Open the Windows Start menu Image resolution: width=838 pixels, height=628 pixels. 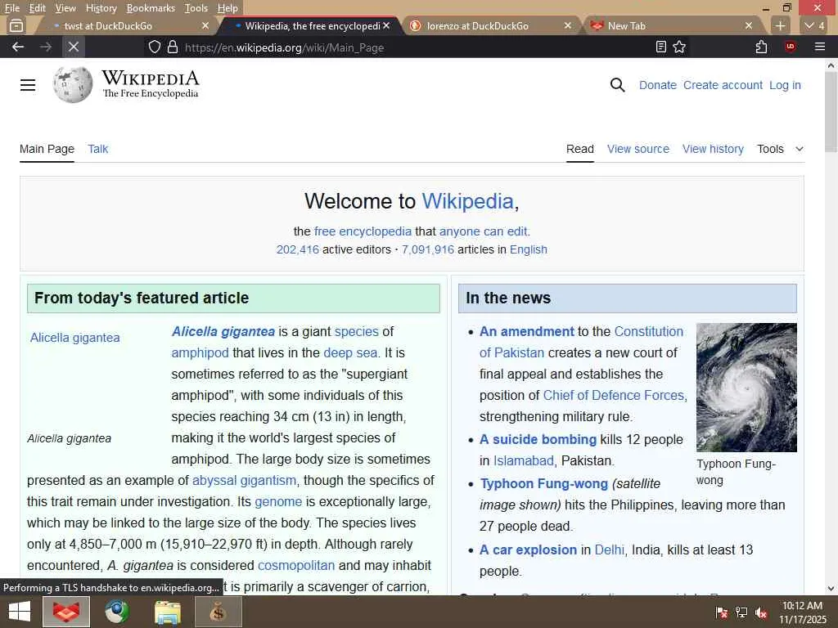tap(20, 612)
